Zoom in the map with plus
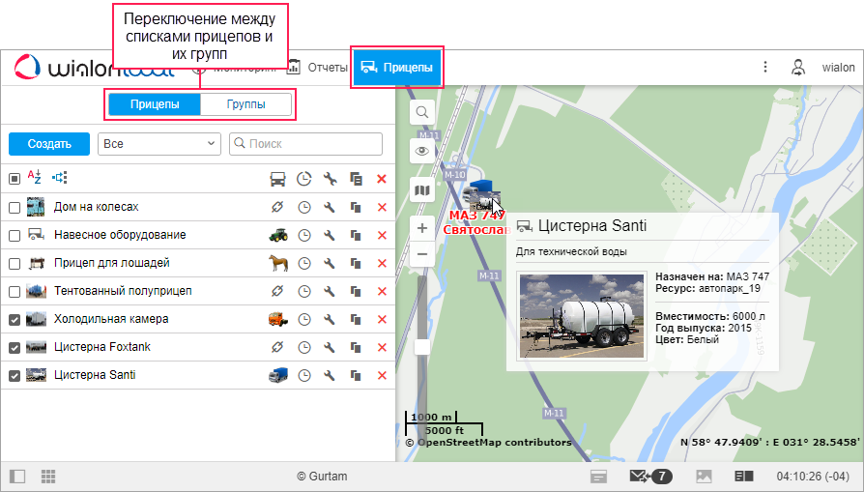864x492 pixels. (x=422, y=228)
